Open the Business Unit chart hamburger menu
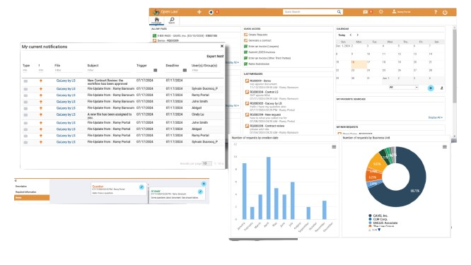 pyautogui.click(x=445, y=147)
